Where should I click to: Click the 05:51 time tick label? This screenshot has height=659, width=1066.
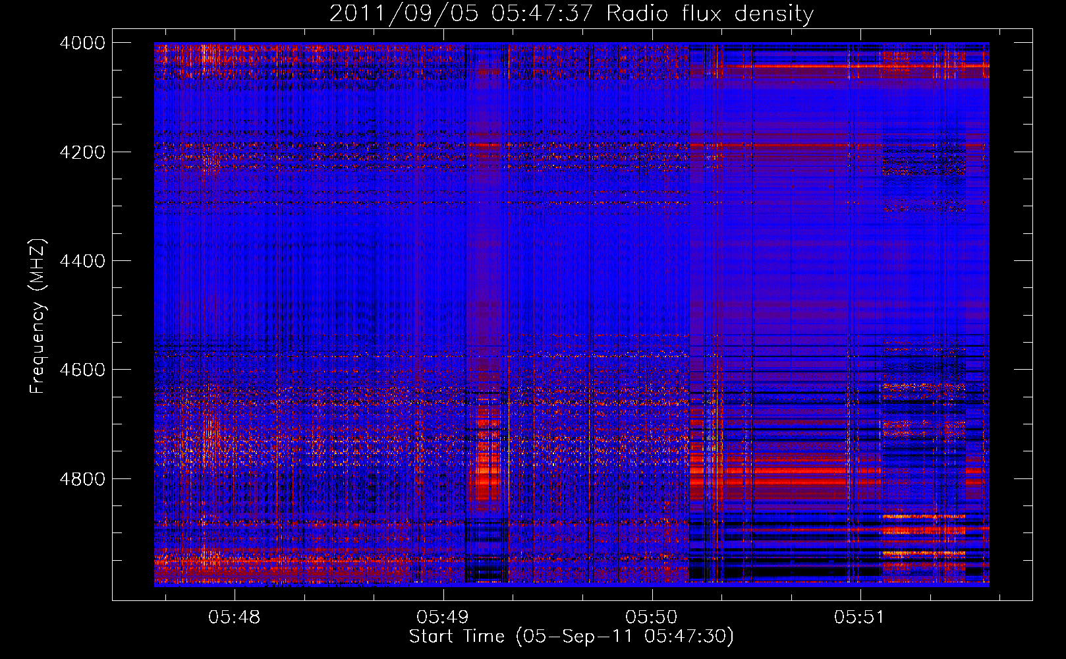pyautogui.click(x=860, y=617)
